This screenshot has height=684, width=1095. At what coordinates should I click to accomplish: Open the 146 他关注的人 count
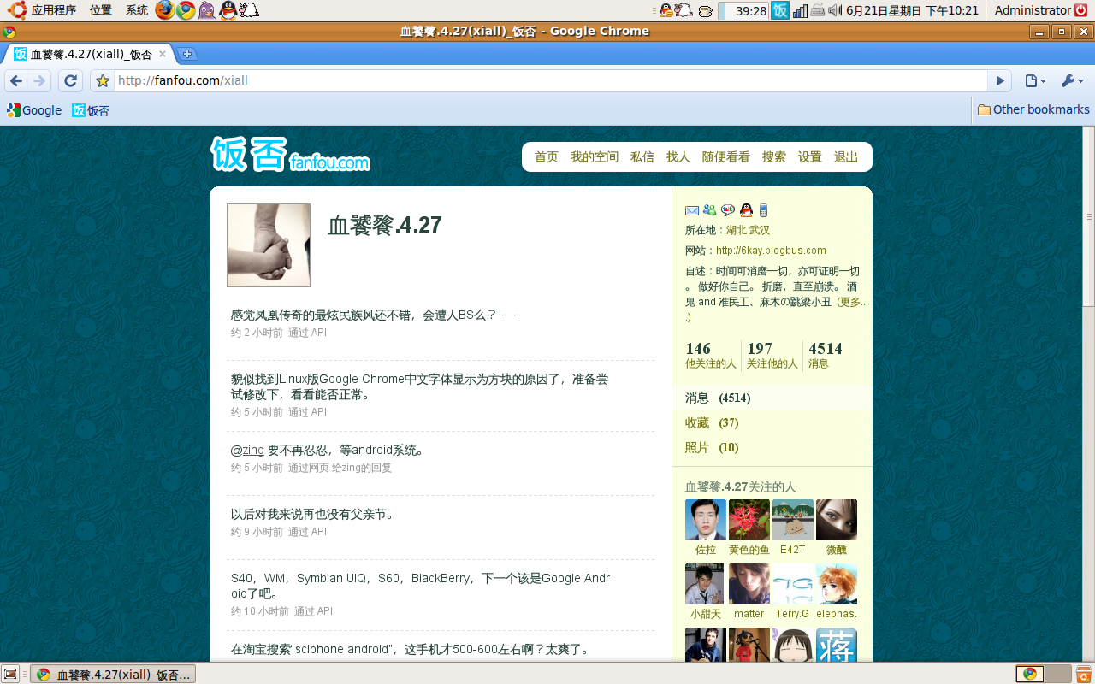pyautogui.click(x=710, y=355)
